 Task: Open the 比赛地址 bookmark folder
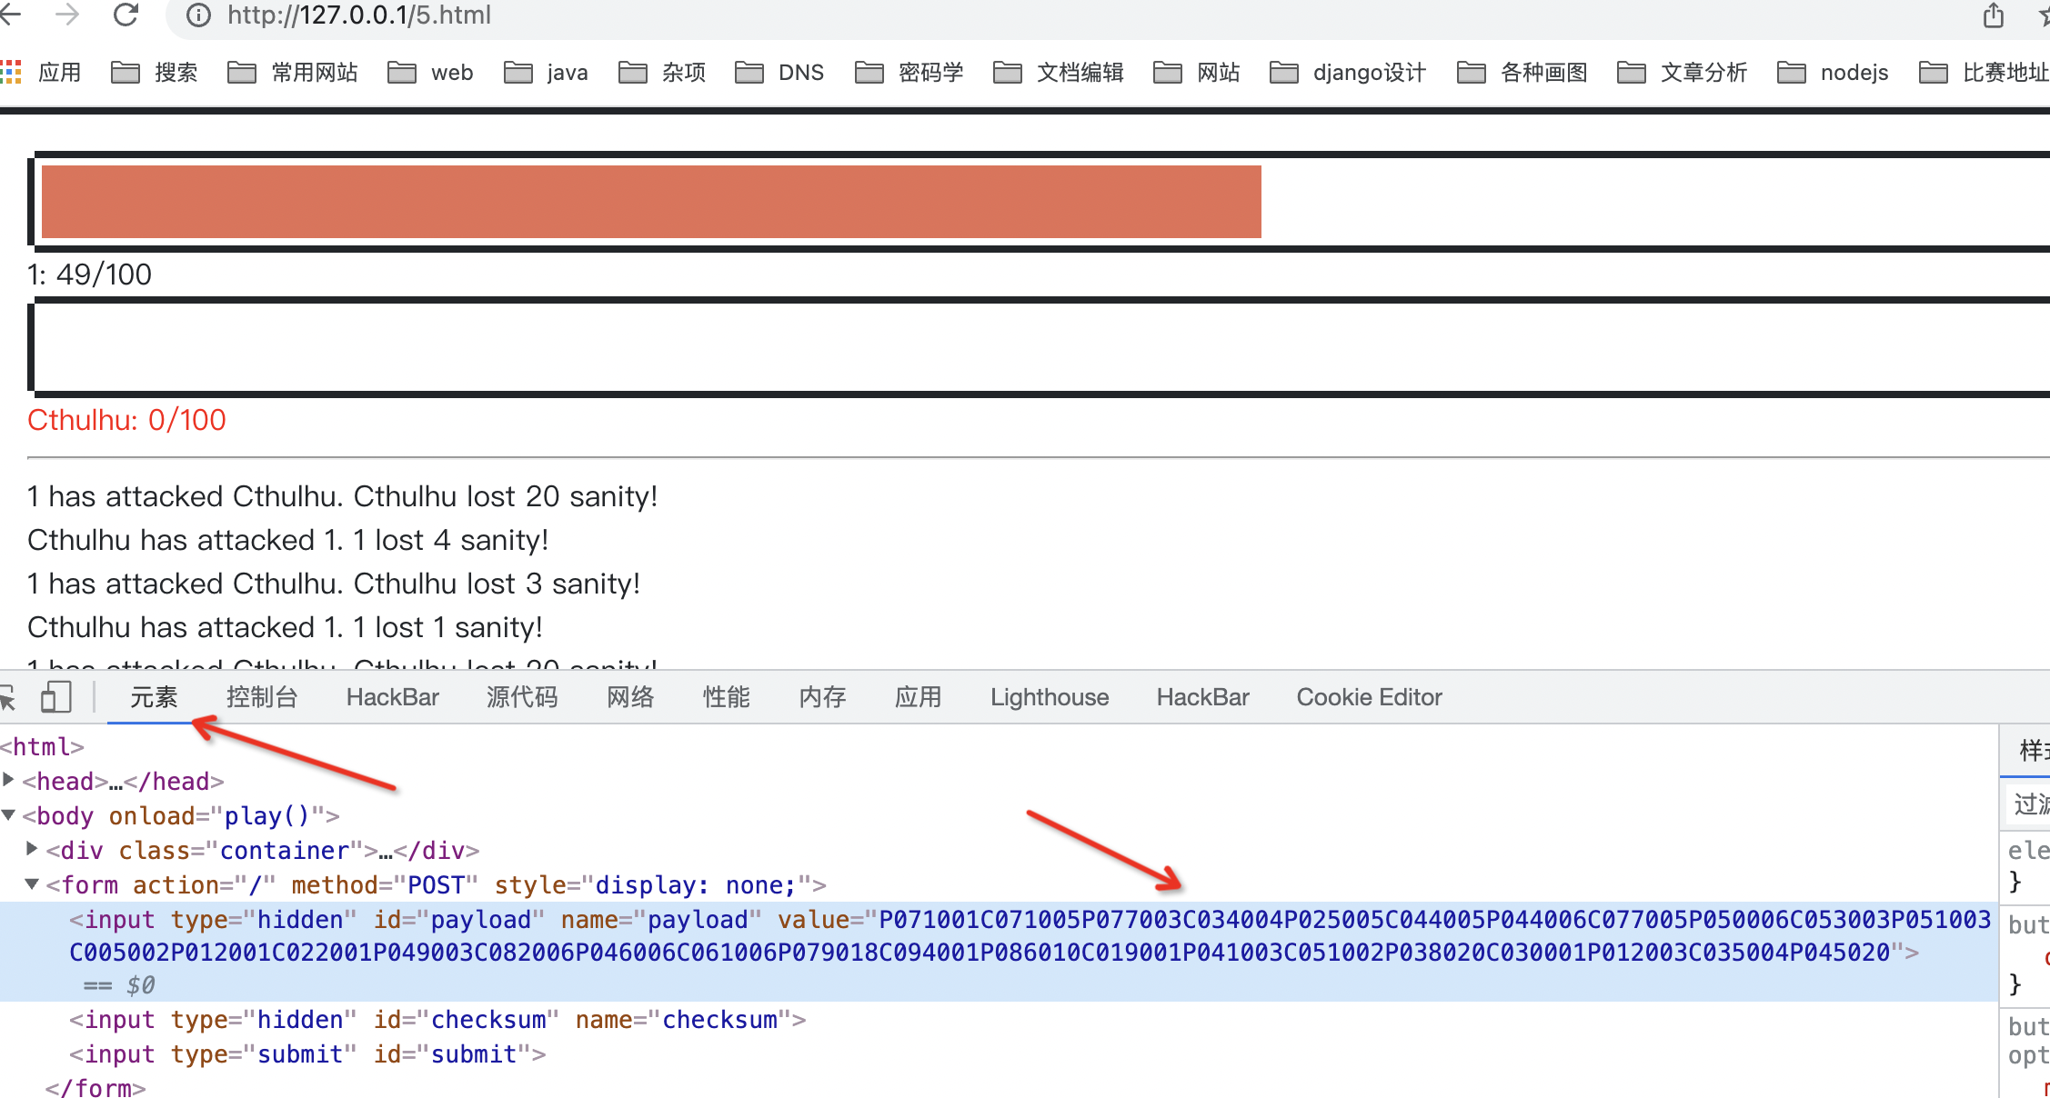(x=1984, y=72)
